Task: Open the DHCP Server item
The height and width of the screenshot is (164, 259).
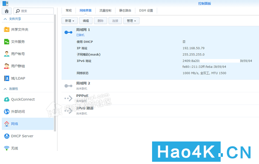Action: tap(22, 136)
